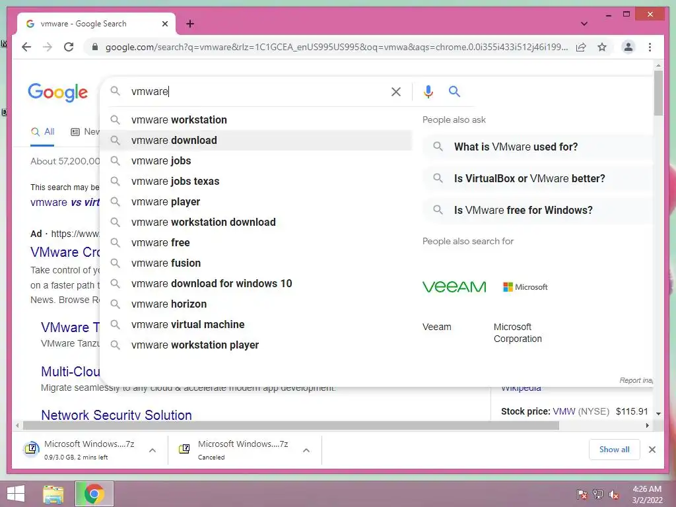Select suggestion vmware player
676x507 pixels.
(x=256, y=202)
